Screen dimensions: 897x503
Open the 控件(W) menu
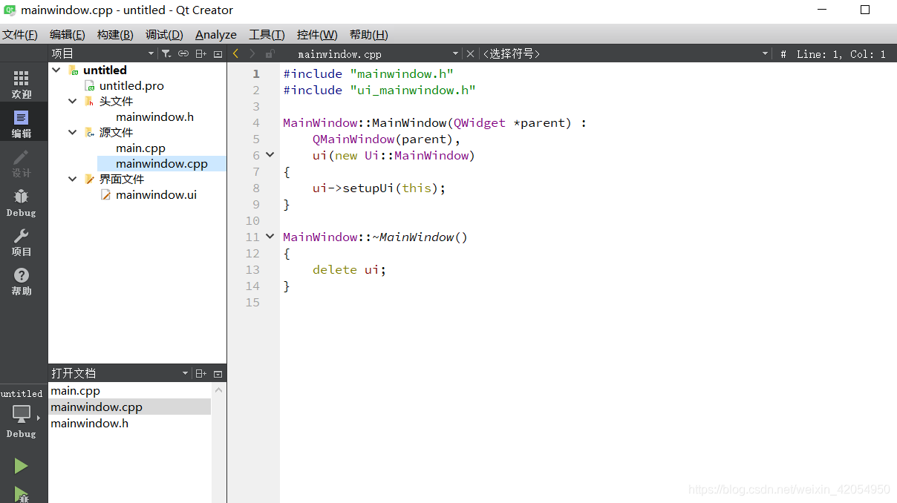(x=317, y=35)
